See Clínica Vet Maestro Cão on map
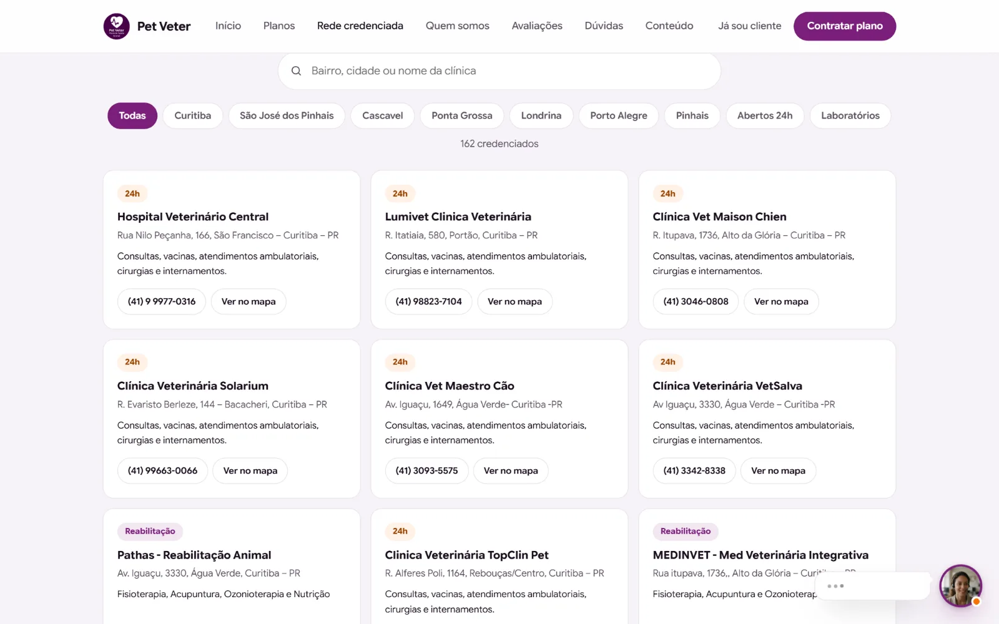Viewport: 999px width, 624px height. point(511,471)
